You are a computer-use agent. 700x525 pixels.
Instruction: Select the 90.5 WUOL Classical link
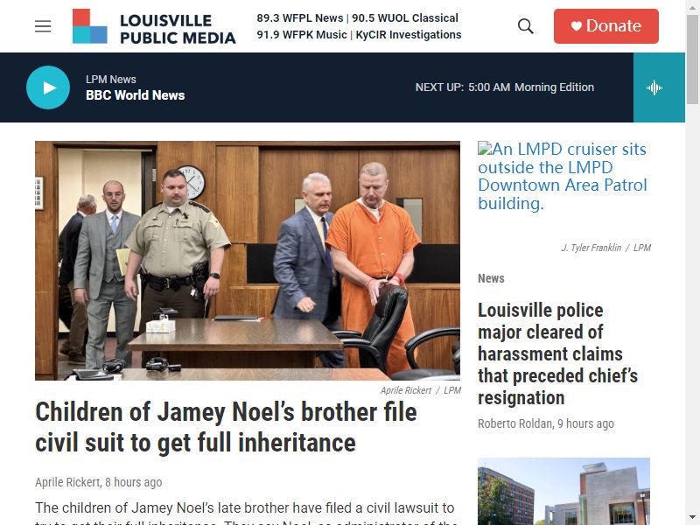pos(405,18)
